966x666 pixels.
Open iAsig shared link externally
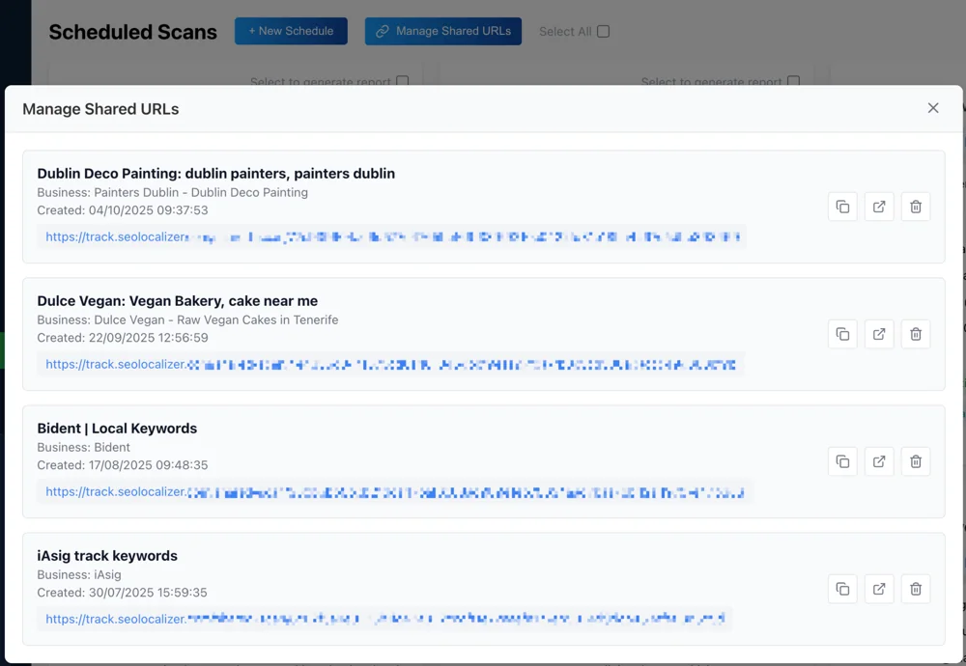pyautogui.click(x=879, y=589)
